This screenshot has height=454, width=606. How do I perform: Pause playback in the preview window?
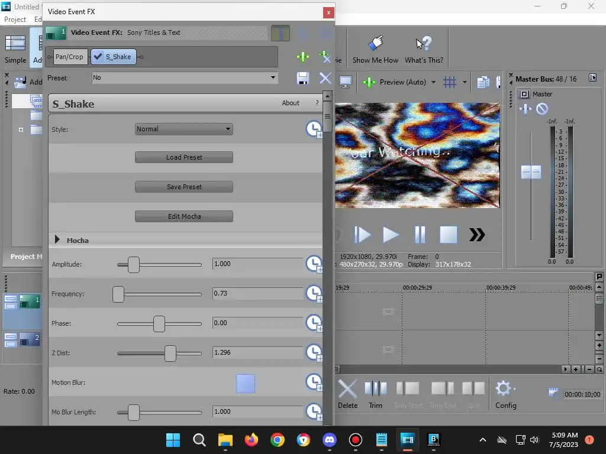[420, 235]
